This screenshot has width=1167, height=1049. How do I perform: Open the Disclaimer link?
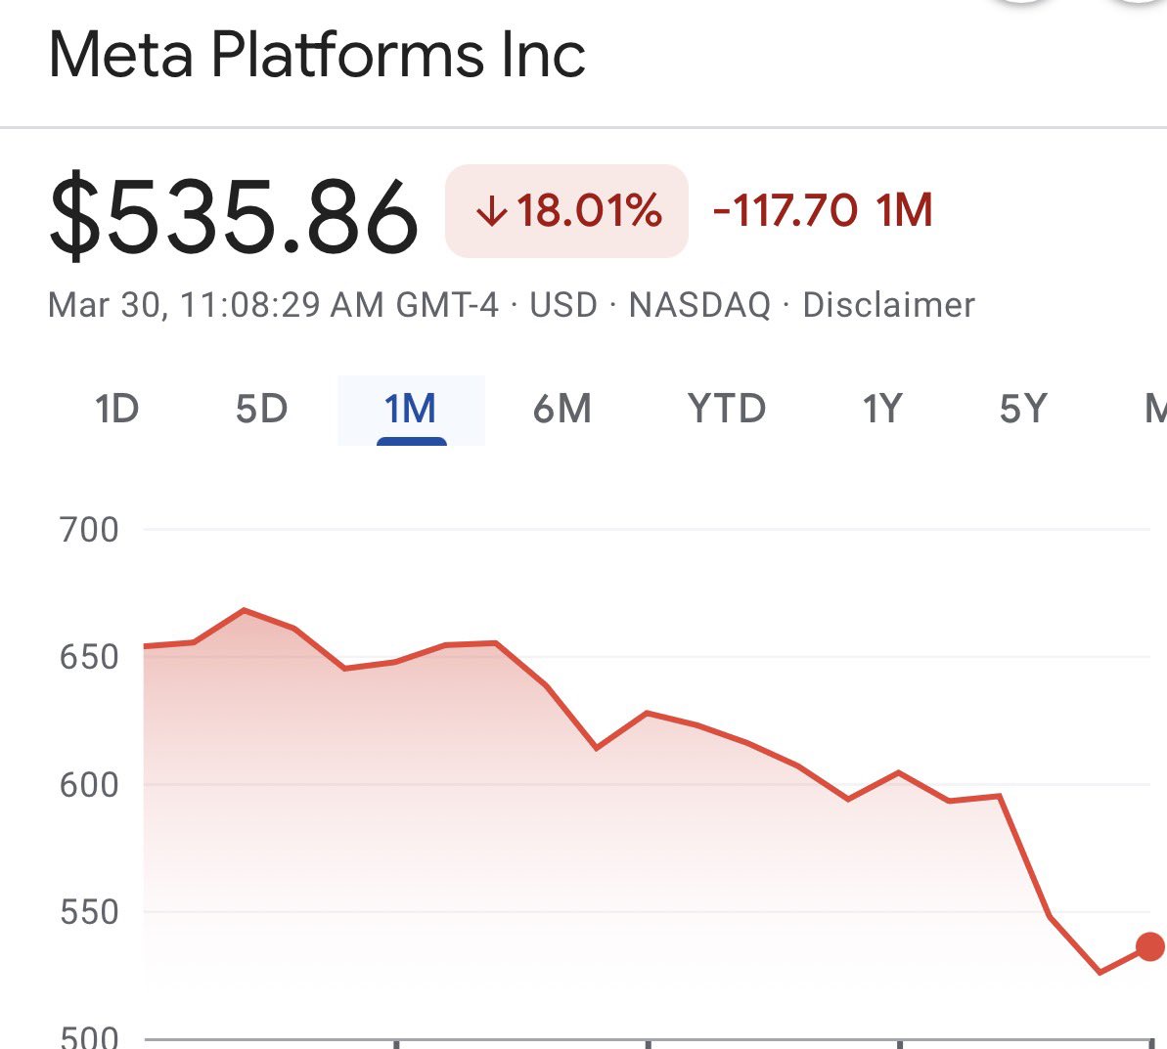pos(888,305)
